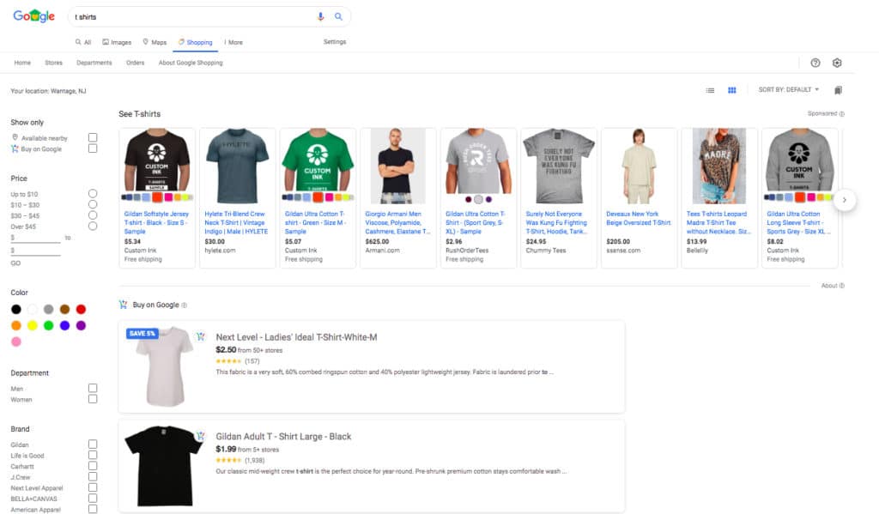
Task: Click the minimum price input field
Action: tap(35, 238)
